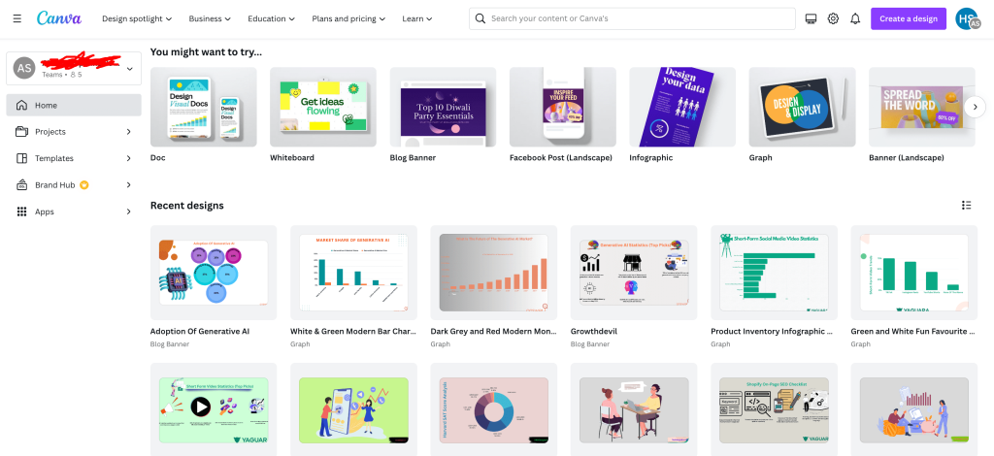
Task: Expand the Projects sidebar chevron
Action: coord(129,131)
